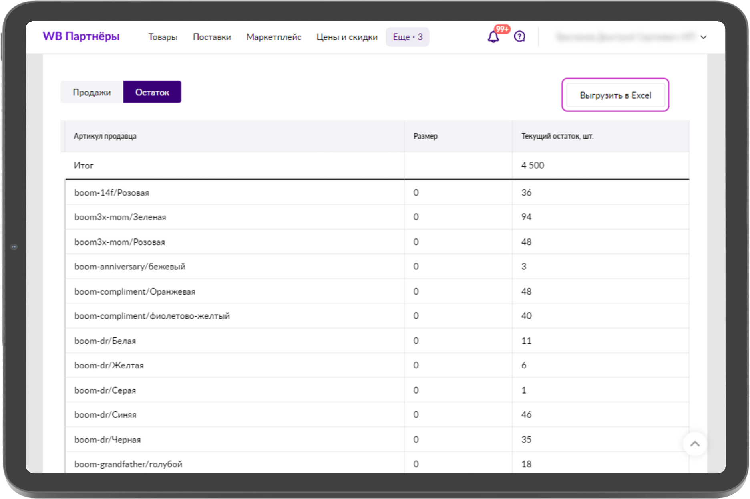Navigate to Маркетплейс section
The height and width of the screenshot is (499, 750).
274,37
